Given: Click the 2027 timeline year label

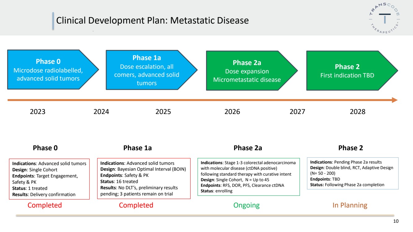Looking at the screenshot, I should click(x=297, y=112).
